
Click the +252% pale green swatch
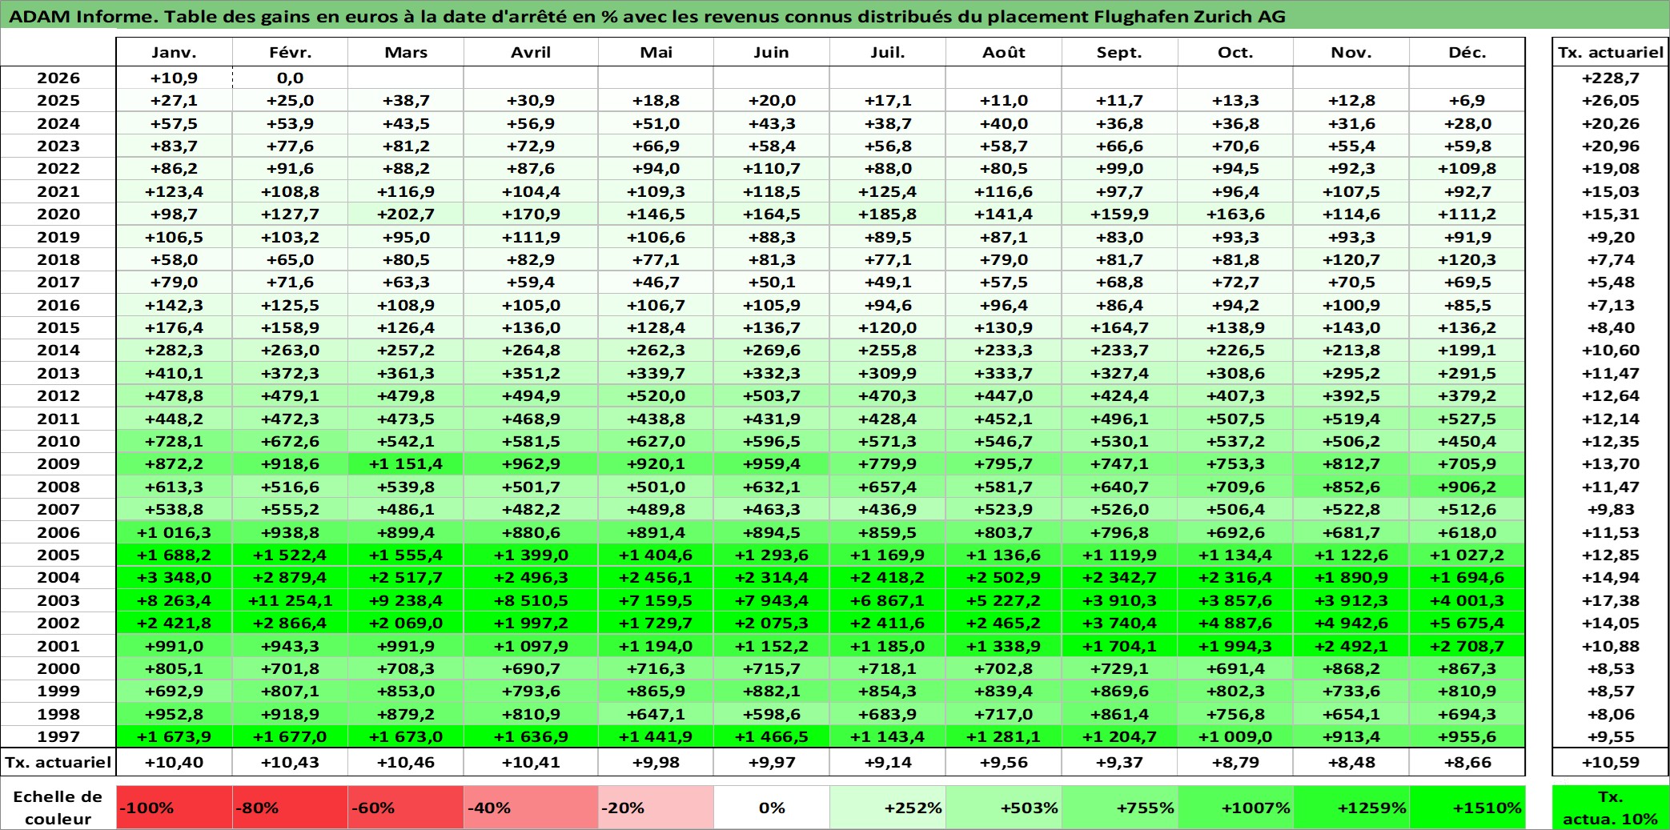coord(887,808)
